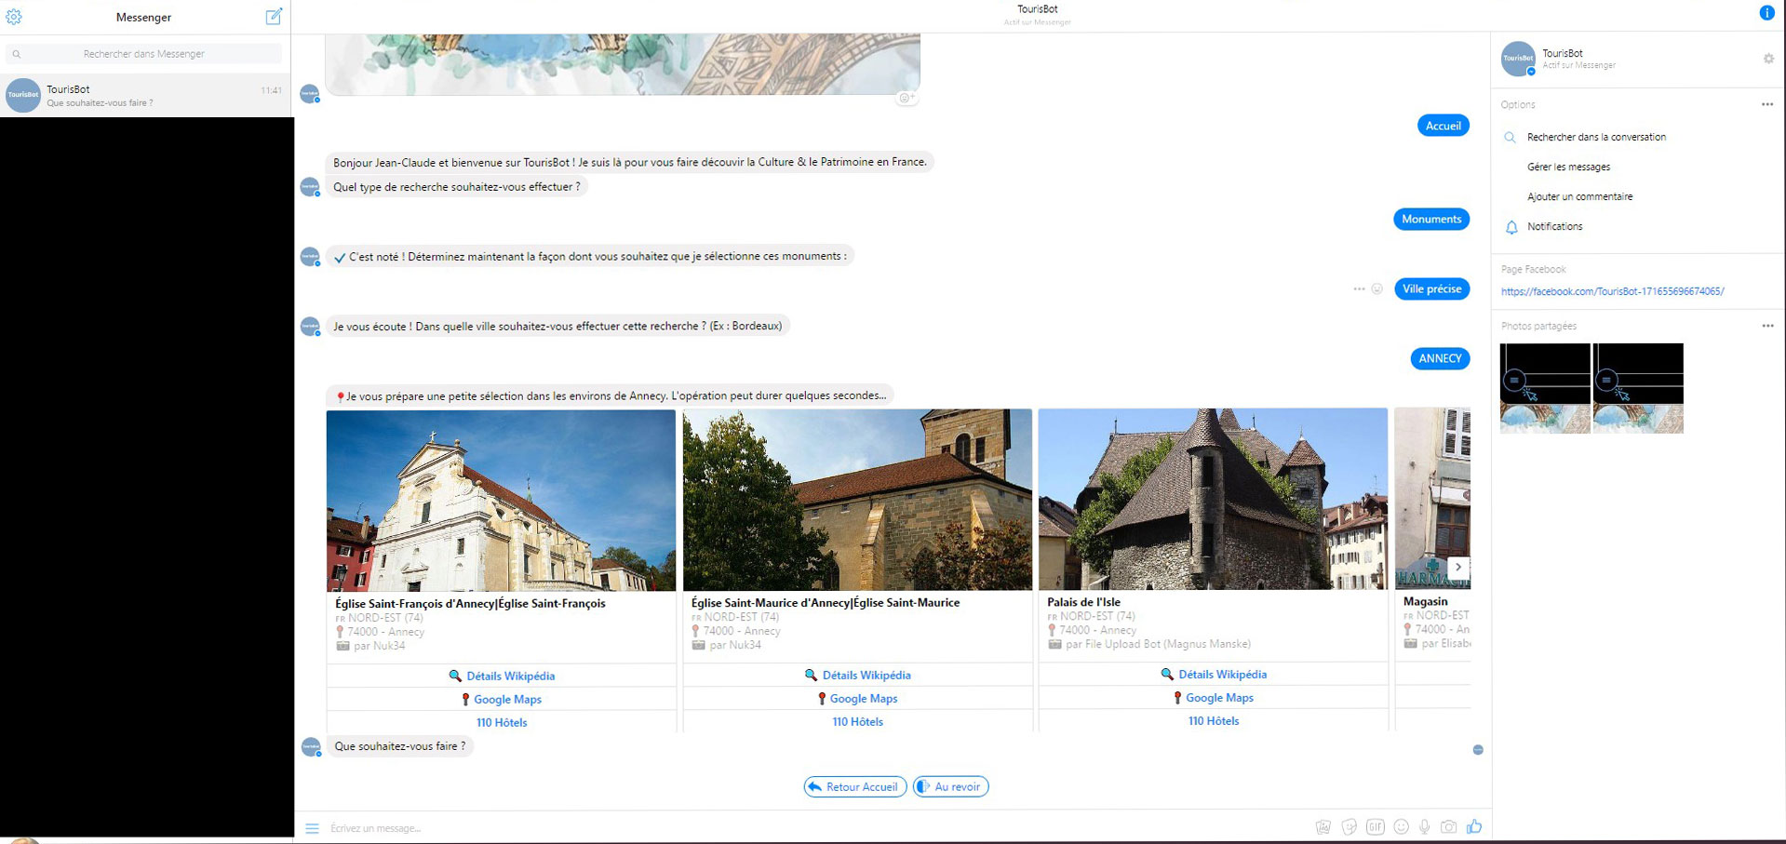This screenshot has height=844, width=1786.
Task: Open TourisBot options gear in right panel
Action: click(1768, 59)
